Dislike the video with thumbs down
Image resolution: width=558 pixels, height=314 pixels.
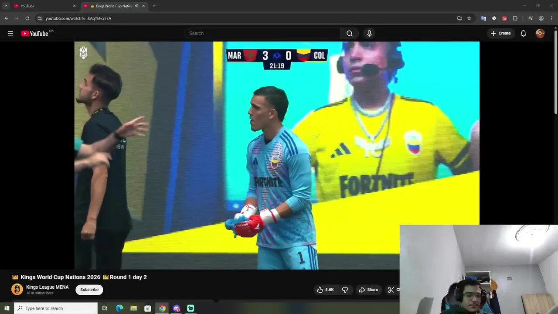[x=345, y=290]
